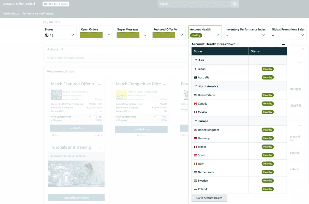Edit Your Updated Price field 2193
The height and width of the screenshot is (204, 309).
[x=97, y=117]
